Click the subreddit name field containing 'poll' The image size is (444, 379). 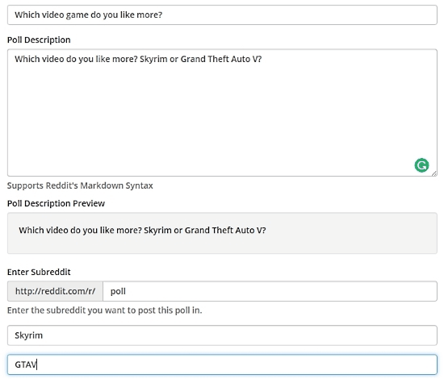[270, 291]
